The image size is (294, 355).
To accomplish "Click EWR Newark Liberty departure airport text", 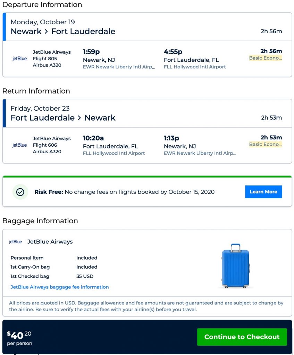I will [x=119, y=67].
